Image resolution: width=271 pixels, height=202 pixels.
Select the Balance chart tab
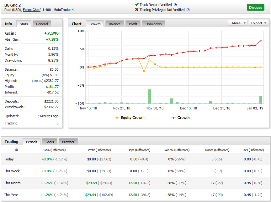pyautogui.click(x=114, y=24)
